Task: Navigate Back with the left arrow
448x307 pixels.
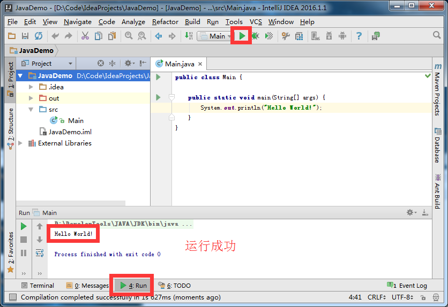Action: tap(158, 36)
